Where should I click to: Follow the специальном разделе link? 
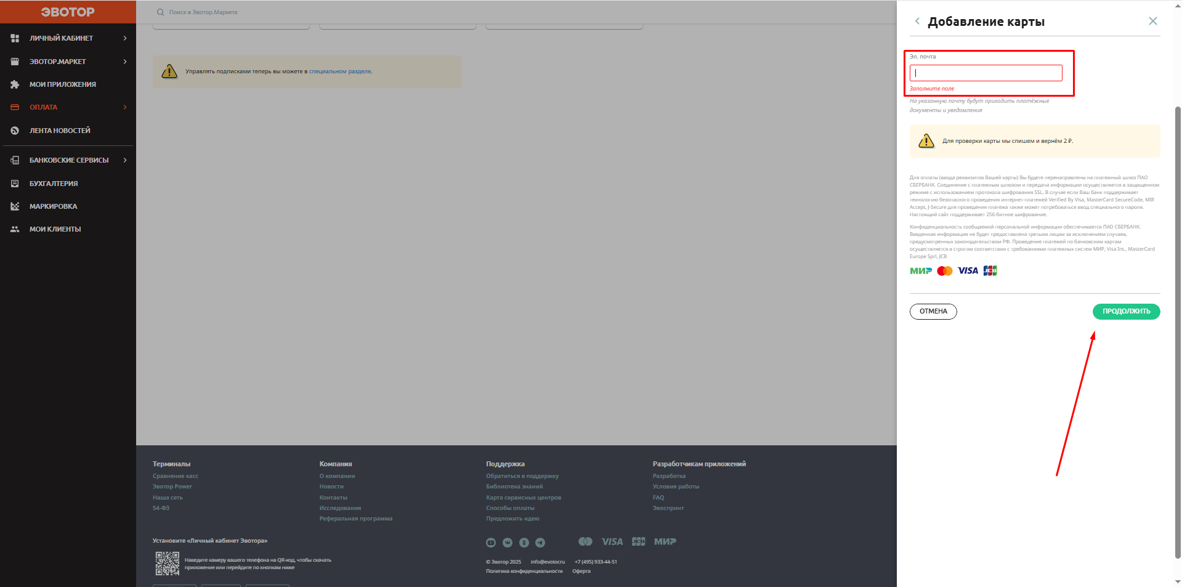[x=340, y=71]
